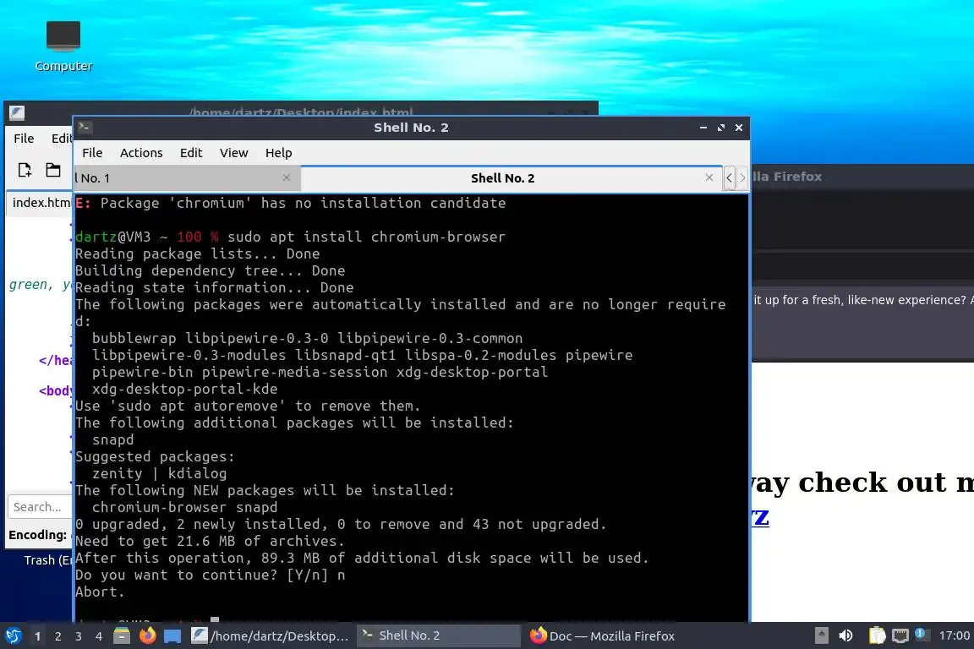Click the 17:00 panel clock
Viewport: 974px width, 649px height.
point(954,635)
